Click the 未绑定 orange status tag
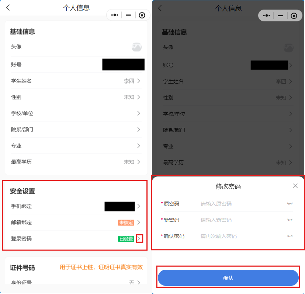 [x=126, y=223]
